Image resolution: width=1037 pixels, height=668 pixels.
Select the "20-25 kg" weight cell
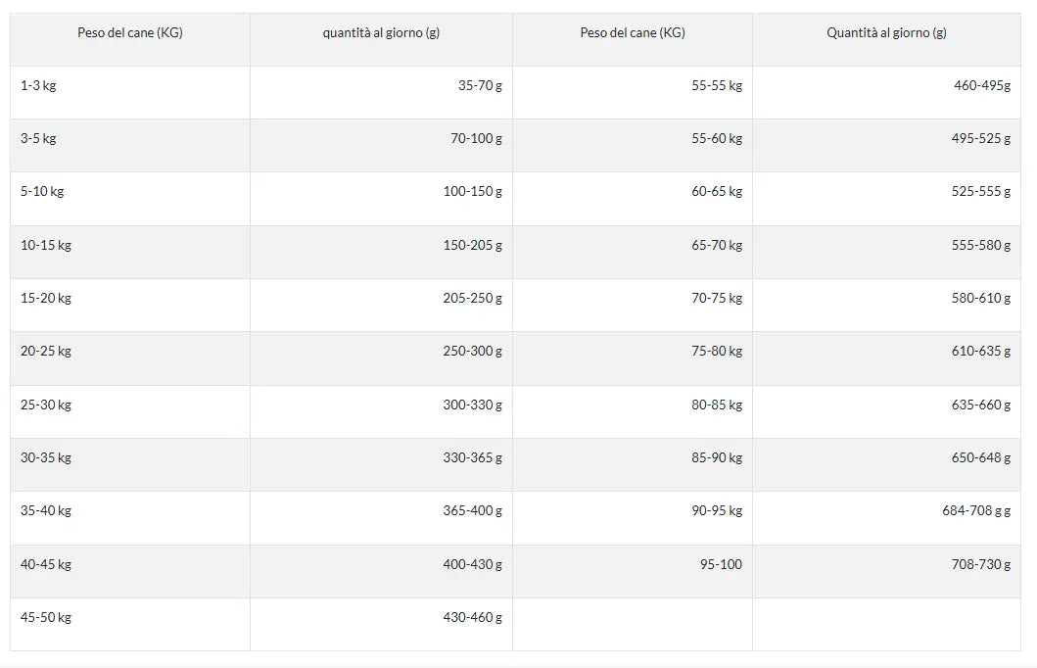click(46, 352)
